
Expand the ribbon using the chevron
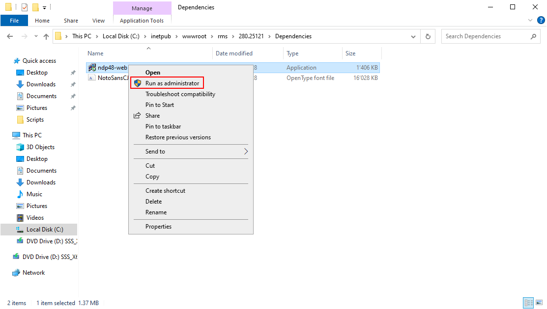530,21
